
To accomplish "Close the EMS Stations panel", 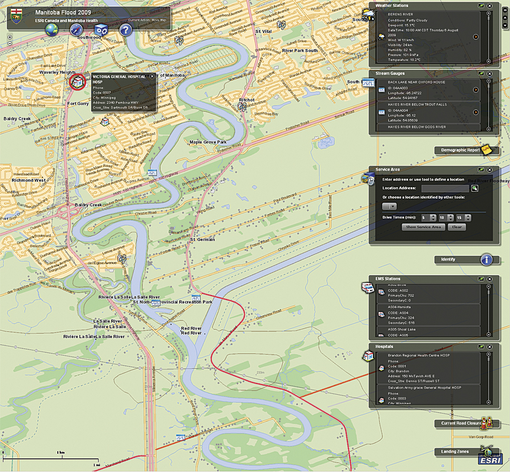I will [490, 279].
